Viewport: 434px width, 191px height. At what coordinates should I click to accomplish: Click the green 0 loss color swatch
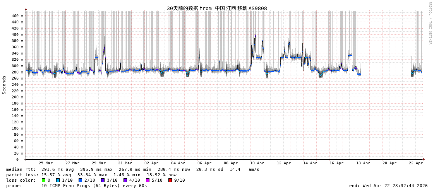[44, 180]
